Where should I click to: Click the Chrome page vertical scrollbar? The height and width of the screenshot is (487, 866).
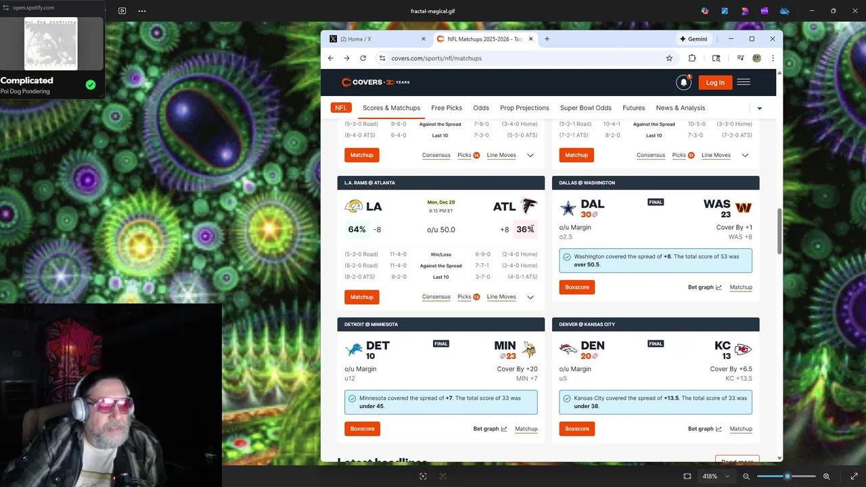[x=779, y=230]
